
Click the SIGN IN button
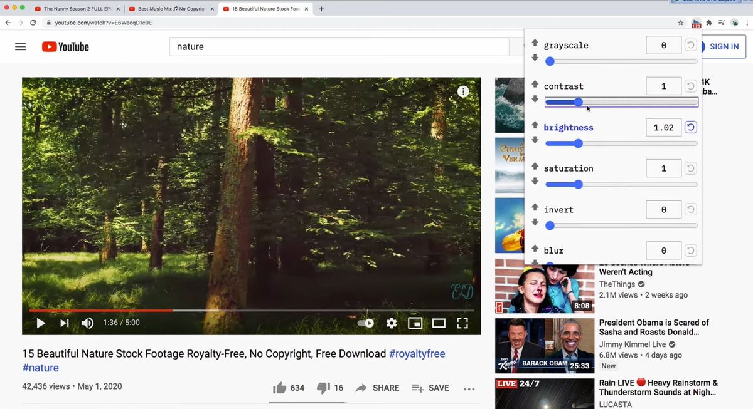click(x=723, y=46)
